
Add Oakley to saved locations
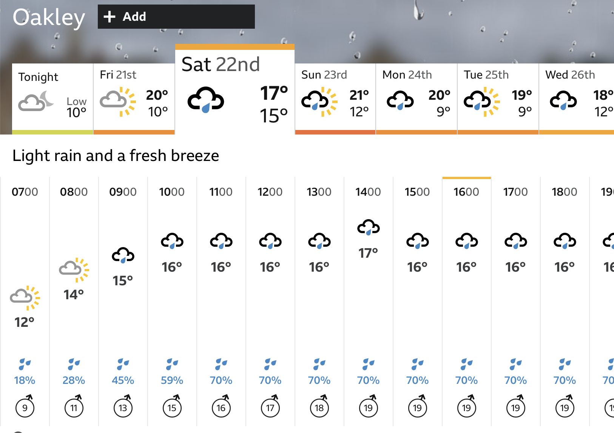tap(176, 17)
